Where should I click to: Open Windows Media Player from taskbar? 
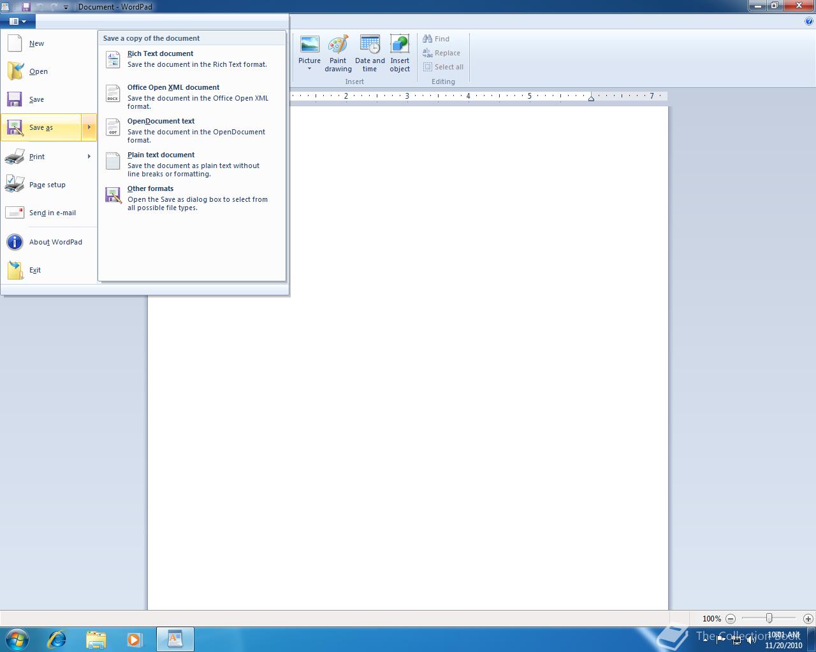click(x=135, y=639)
